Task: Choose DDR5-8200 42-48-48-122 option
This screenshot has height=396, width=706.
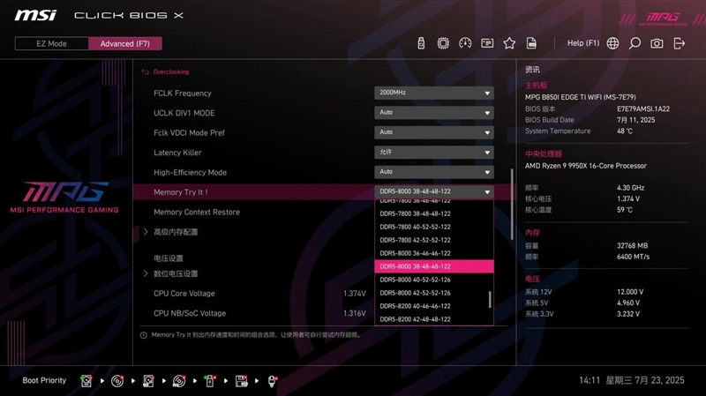Action: point(434,319)
